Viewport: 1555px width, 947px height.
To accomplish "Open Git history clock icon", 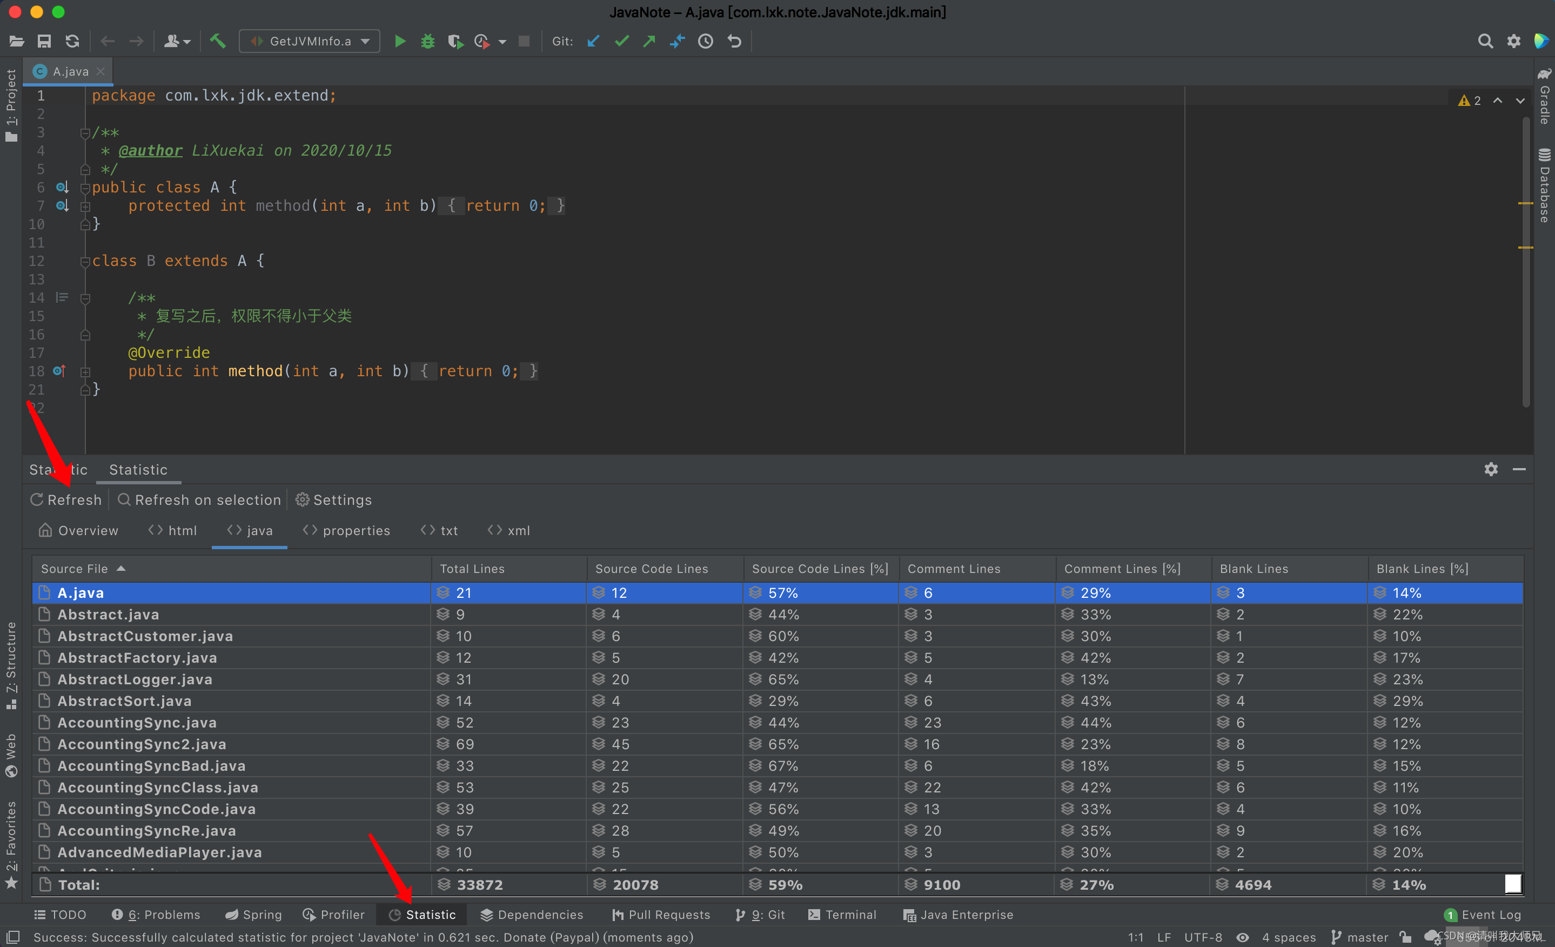I will click(x=706, y=41).
